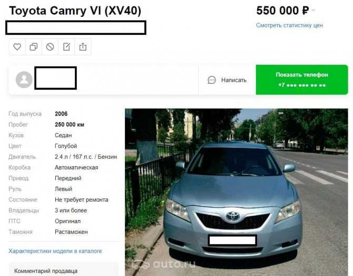Open the Toyota Camry main photo

point(237,192)
